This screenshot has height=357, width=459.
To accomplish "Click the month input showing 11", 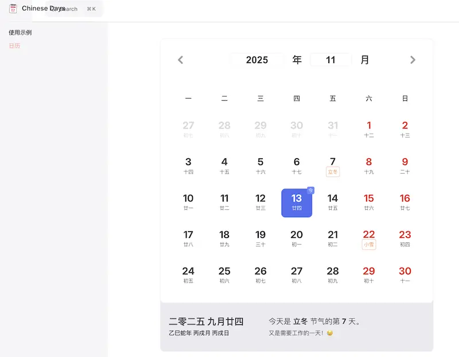I will tap(331, 60).
